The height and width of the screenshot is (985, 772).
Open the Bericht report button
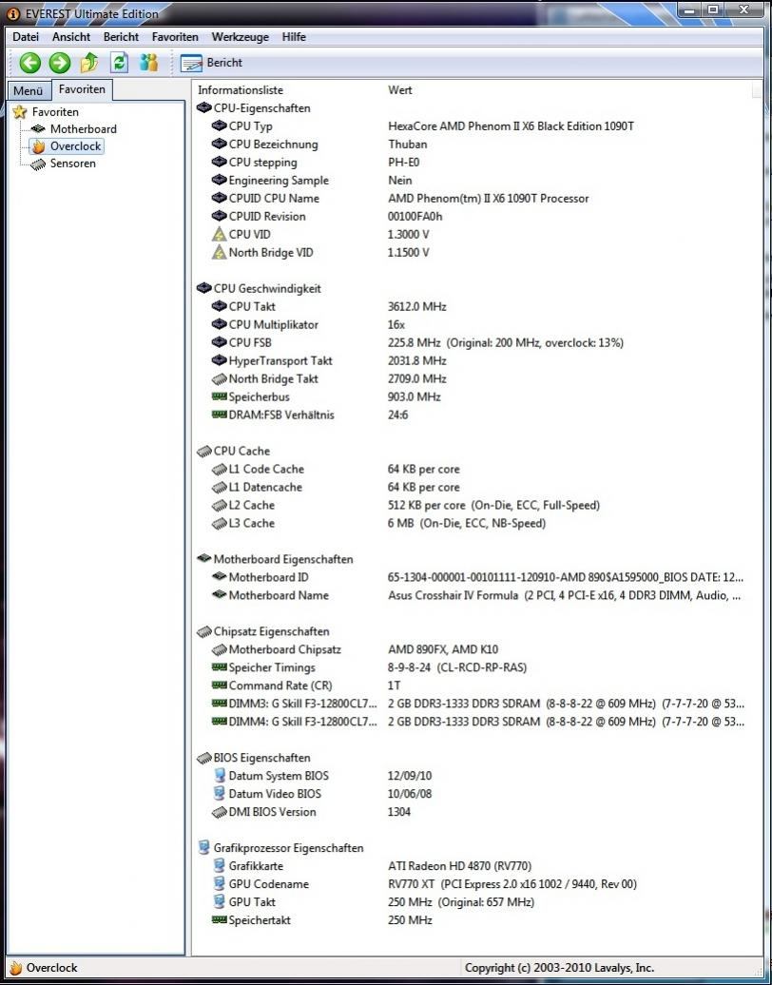[x=211, y=63]
